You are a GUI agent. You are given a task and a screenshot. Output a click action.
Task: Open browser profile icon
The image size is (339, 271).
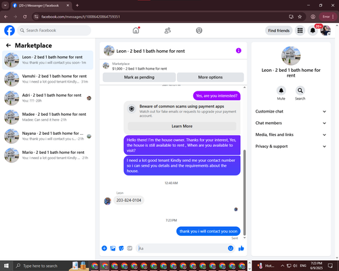click(x=313, y=17)
